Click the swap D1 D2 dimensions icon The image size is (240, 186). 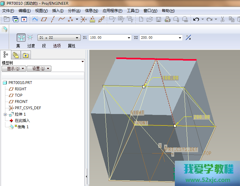point(188,38)
